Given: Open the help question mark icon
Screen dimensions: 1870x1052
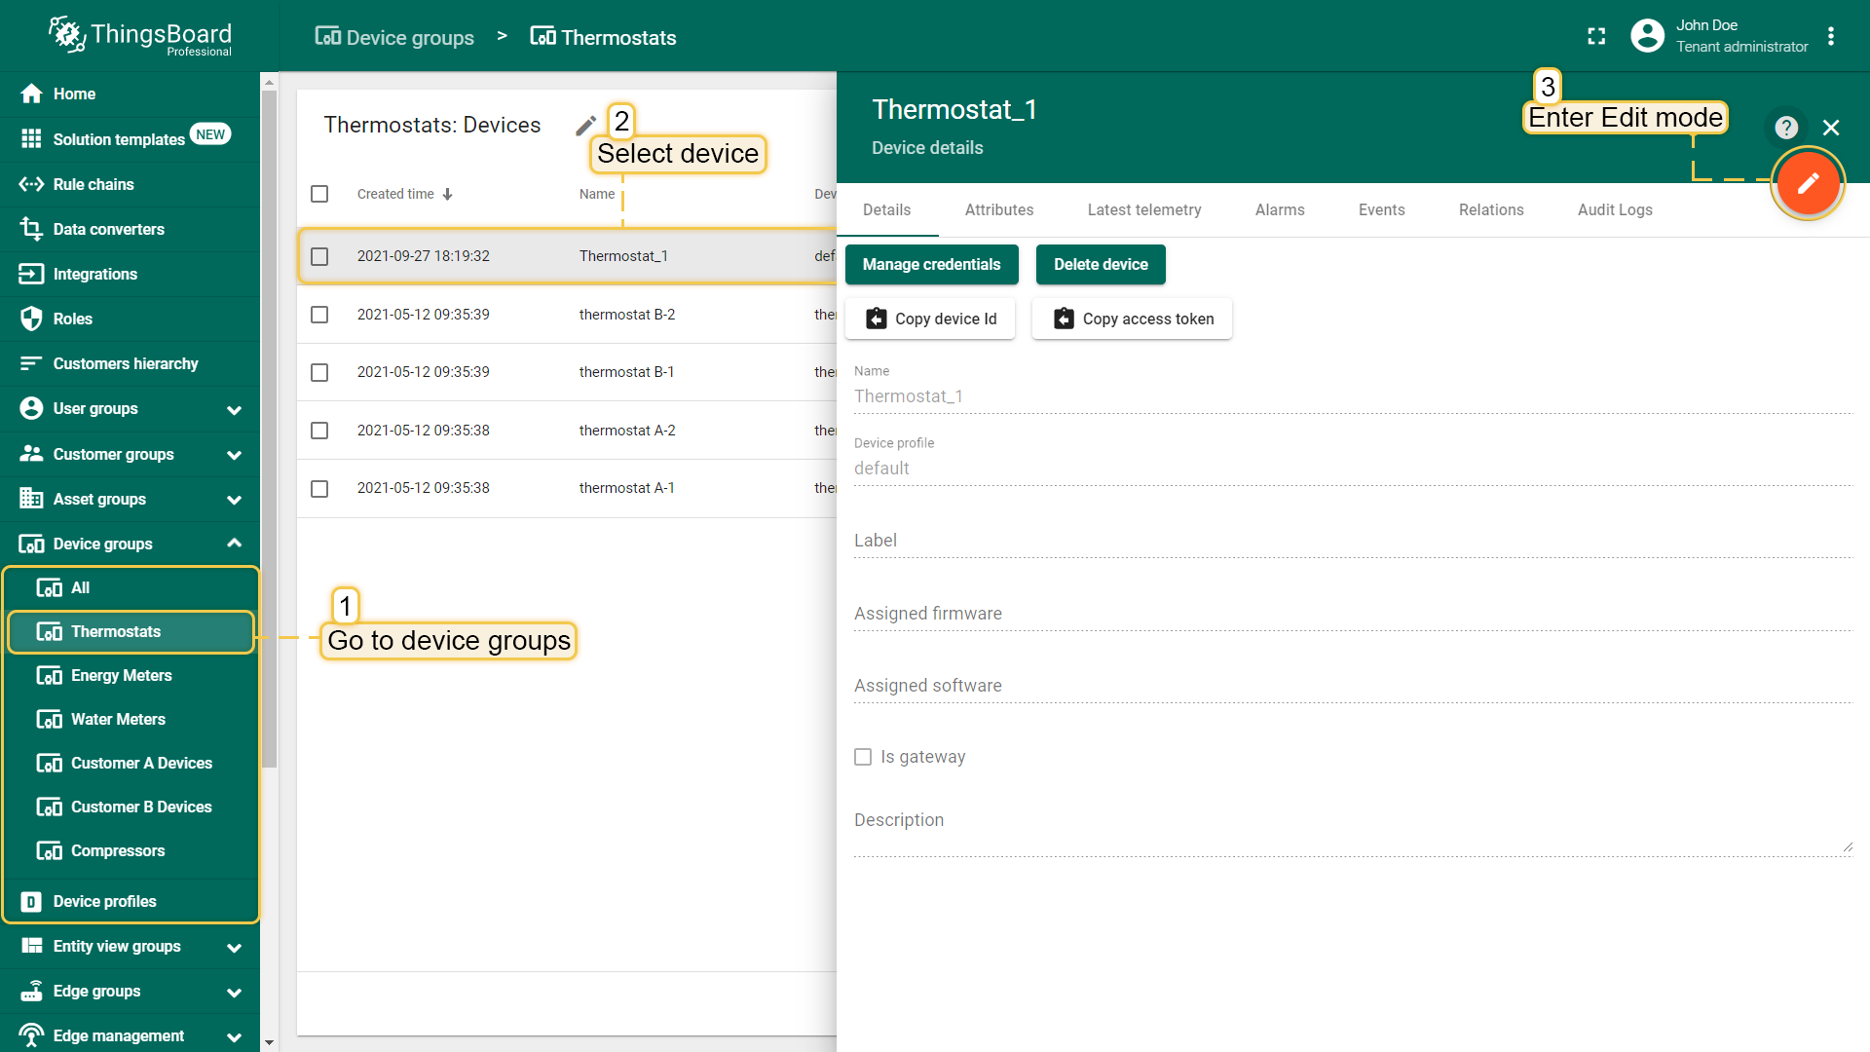Looking at the screenshot, I should tap(1785, 128).
